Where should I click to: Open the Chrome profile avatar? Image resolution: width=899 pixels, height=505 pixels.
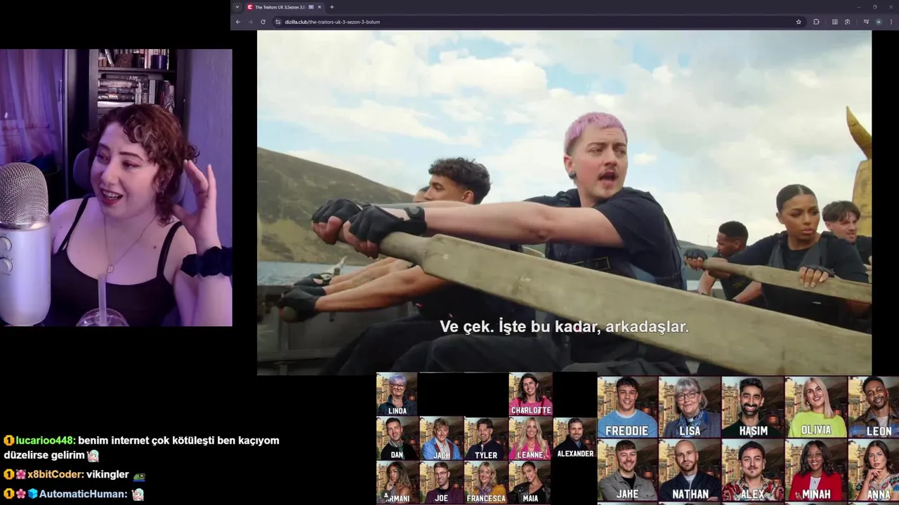(x=878, y=22)
